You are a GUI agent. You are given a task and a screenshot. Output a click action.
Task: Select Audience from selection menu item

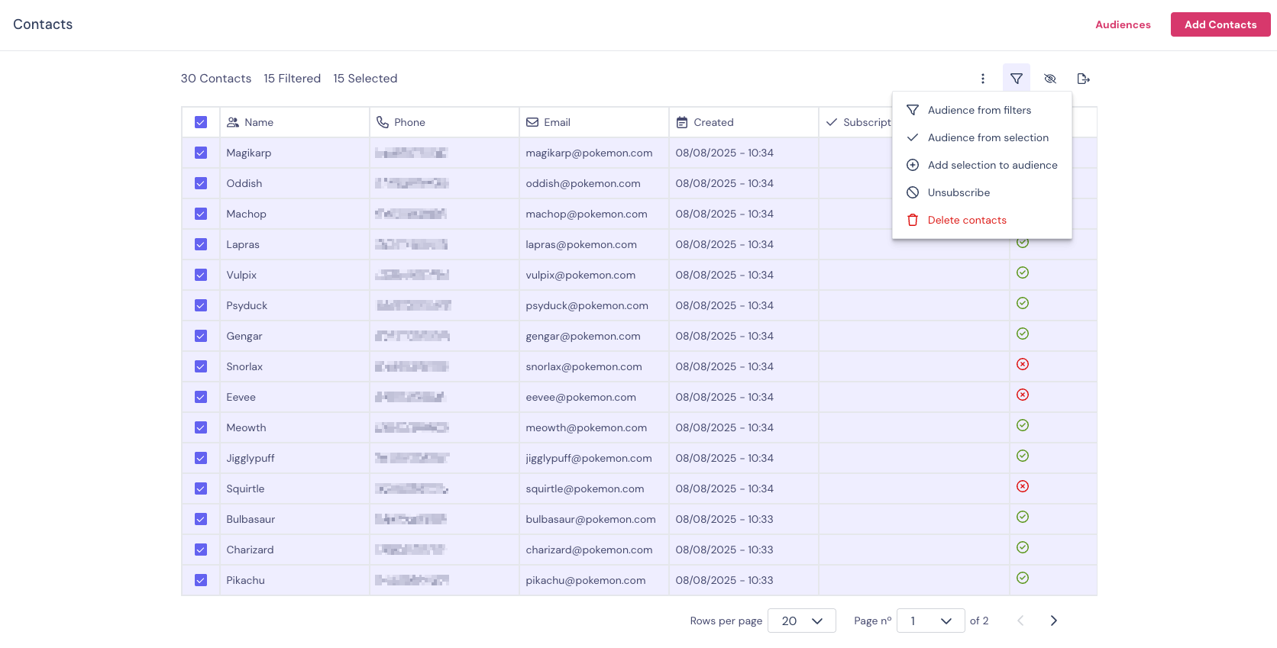tap(982, 137)
